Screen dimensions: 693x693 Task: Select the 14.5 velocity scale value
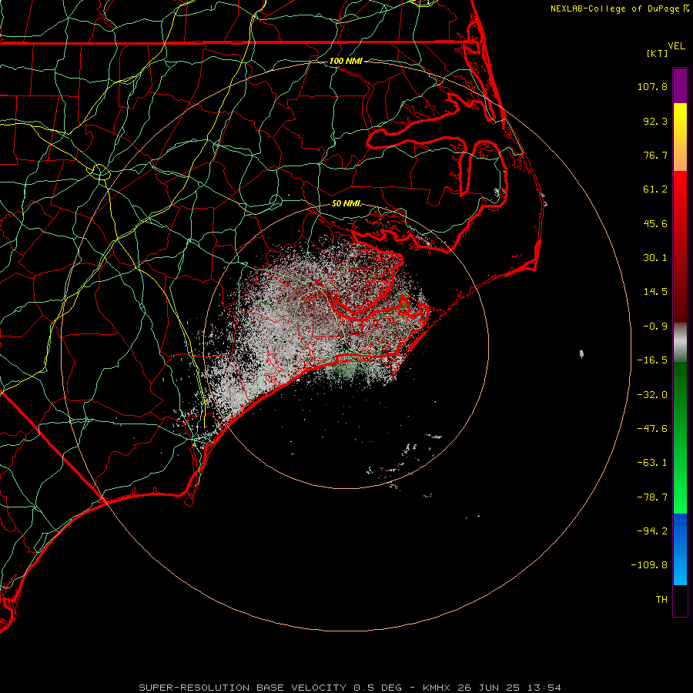tap(655, 292)
